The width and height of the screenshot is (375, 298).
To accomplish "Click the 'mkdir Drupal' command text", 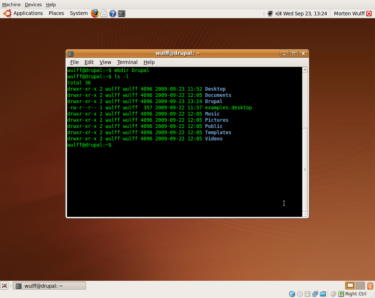I will tap(132, 71).
